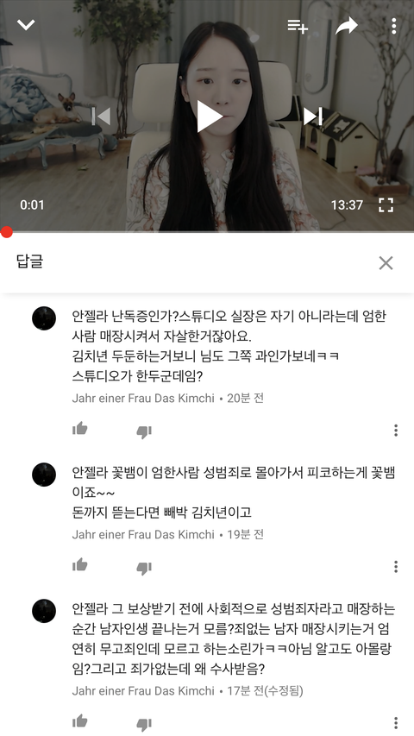Click the red progress bar scrubber
The width and height of the screenshot is (414, 736).
6,231
